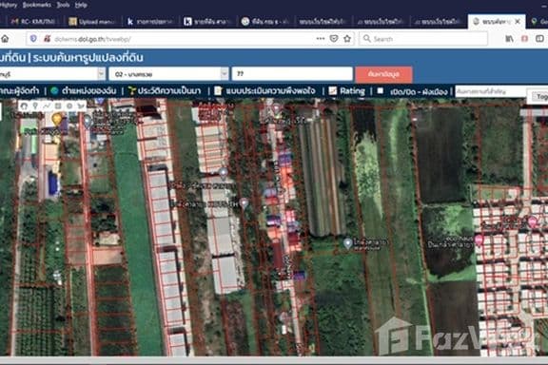Select the square shape tool on the map toolbar
548x365 pixels.
point(58,106)
